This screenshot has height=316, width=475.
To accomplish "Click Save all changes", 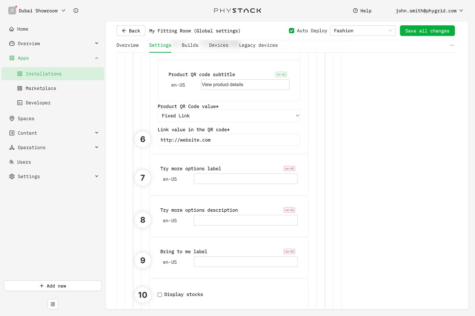I will (x=427, y=31).
